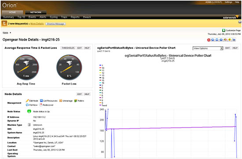Click the Pollers link
The height and width of the screenshot is (159, 242).
pos(81,101)
